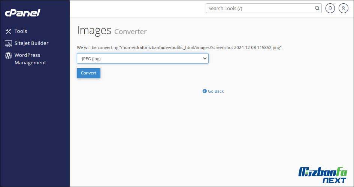Click the search magnifier icon
The width and height of the screenshot is (354, 187).
[x=317, y=8]
